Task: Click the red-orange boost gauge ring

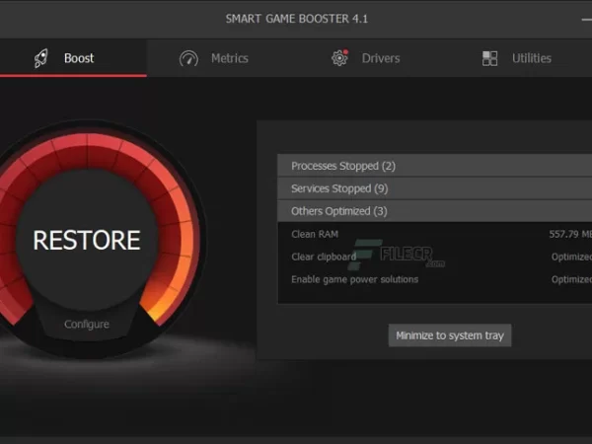Action: tap(88, 153)
